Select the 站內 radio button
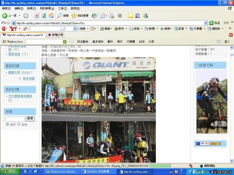The height and width of the screenshot is (175, 234). point(7,124)
